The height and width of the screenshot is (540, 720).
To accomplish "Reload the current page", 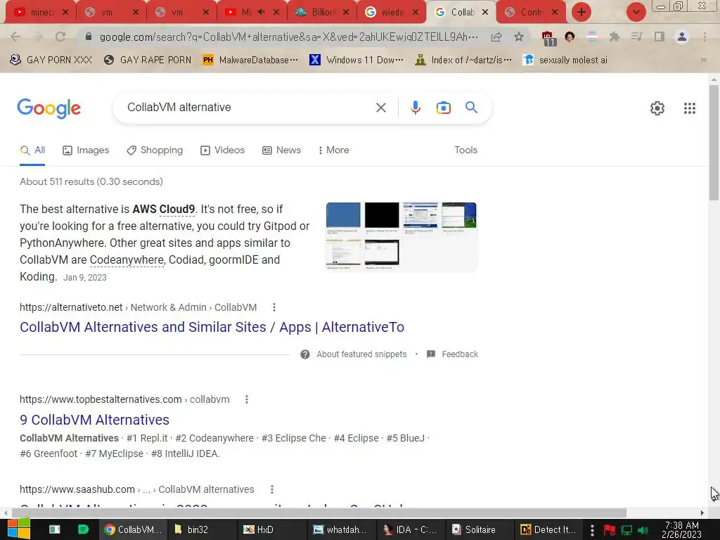I will (x=60, y=37).
